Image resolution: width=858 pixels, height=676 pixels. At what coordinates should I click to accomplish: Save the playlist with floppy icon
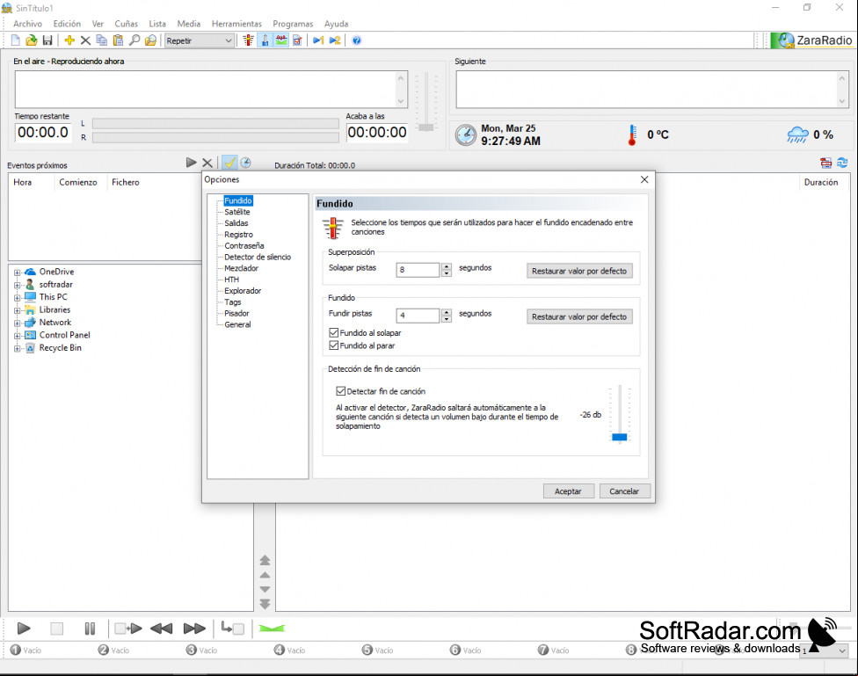click(x=47, y=40)
